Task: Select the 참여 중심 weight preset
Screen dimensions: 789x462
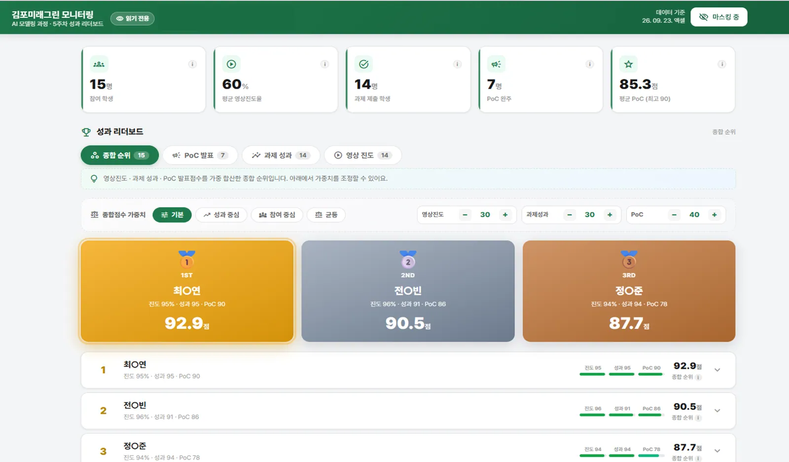Action: [277, 215]
